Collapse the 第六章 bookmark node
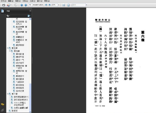Screen dimensions: 156x113 click(x=8, y=94)
